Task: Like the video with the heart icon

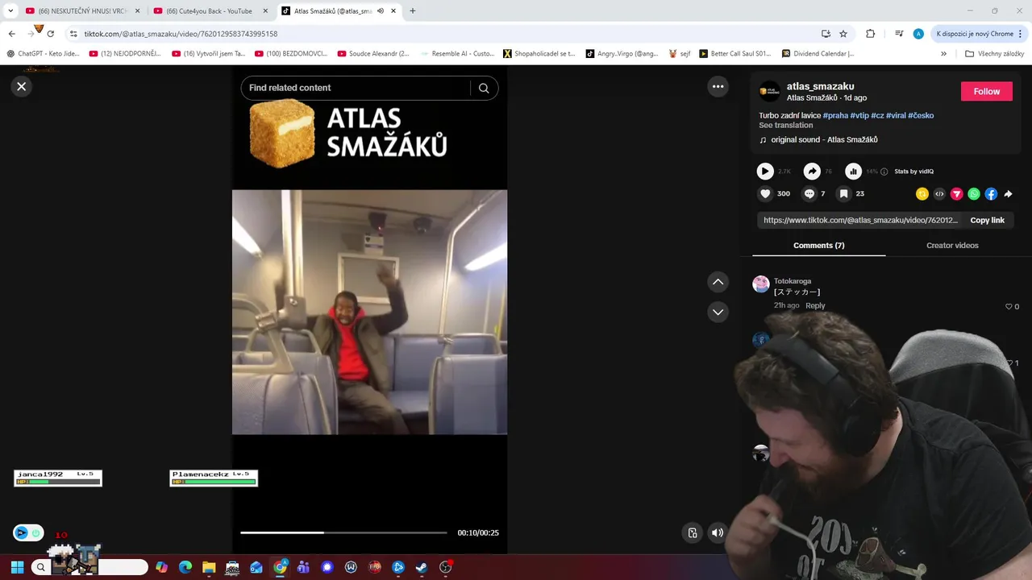Action: (765, 193)
